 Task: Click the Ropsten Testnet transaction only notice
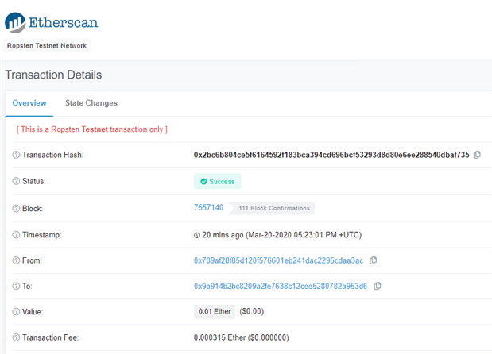pos(92,129)
